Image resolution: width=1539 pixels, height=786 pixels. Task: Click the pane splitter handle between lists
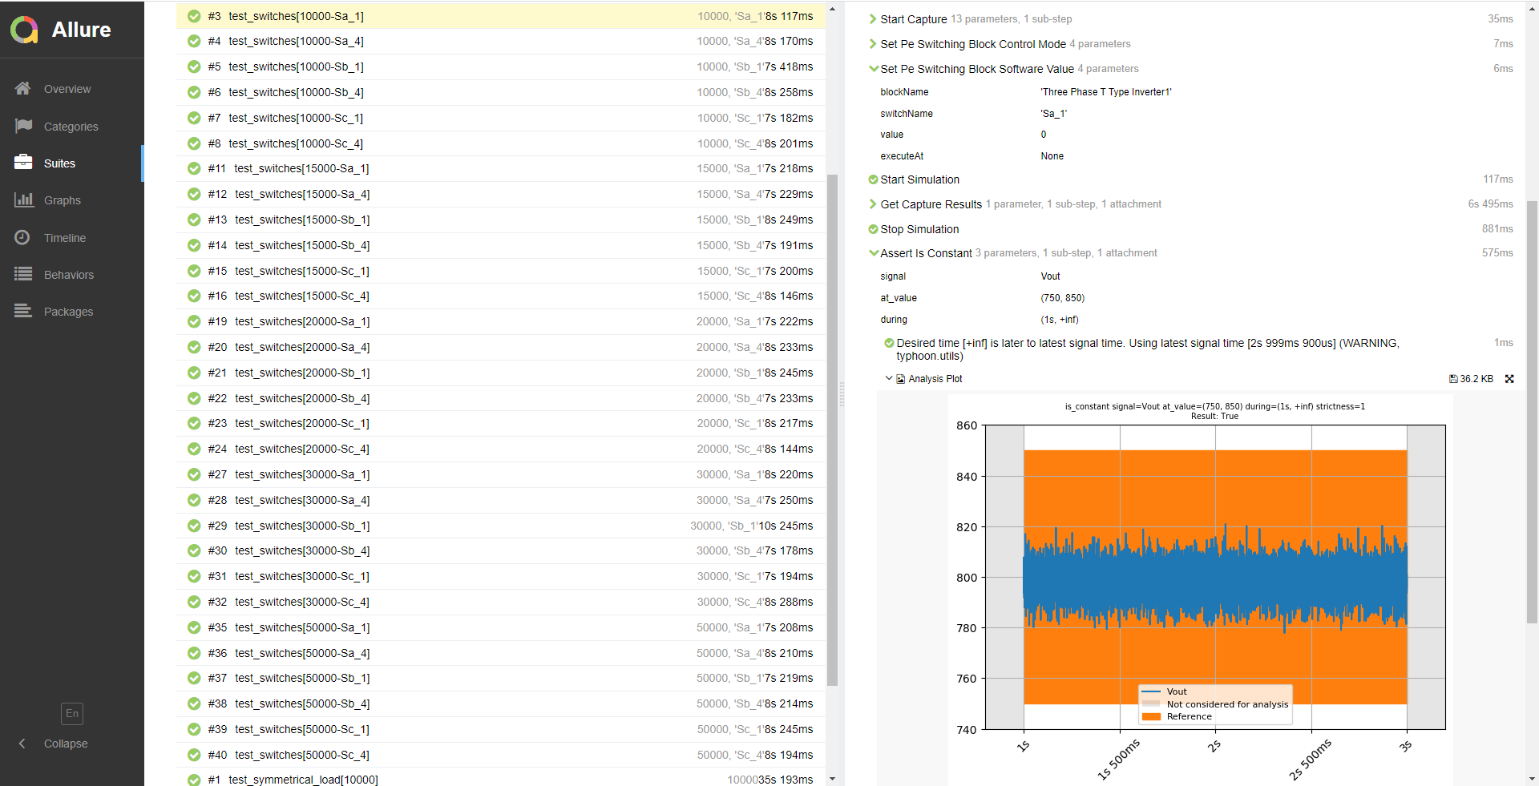coord(842,393)
